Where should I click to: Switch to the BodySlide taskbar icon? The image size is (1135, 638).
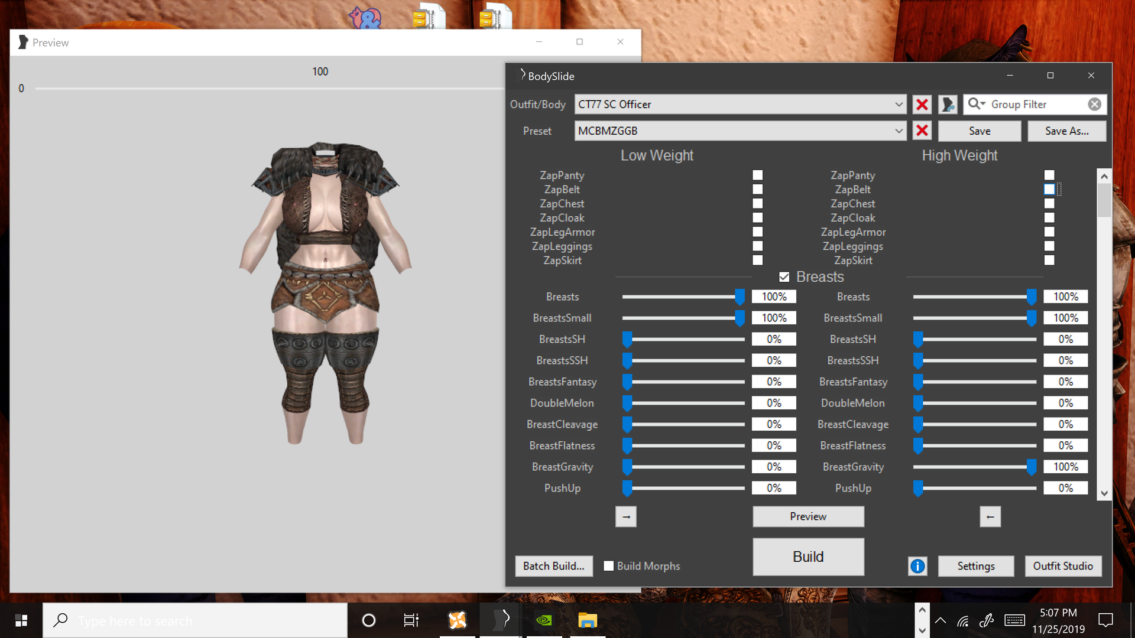[x=501, y=620]
